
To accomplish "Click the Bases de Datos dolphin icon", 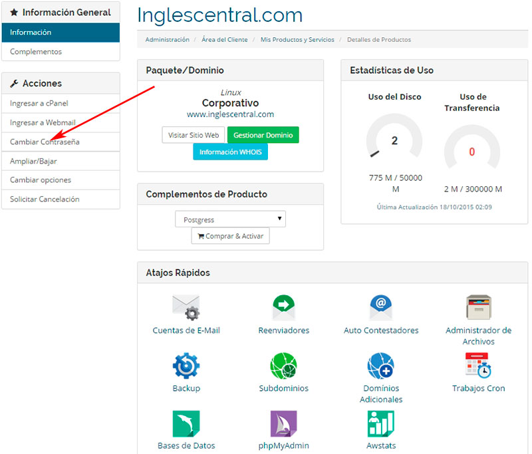I will pyautogui.click(x=186, y=423).
